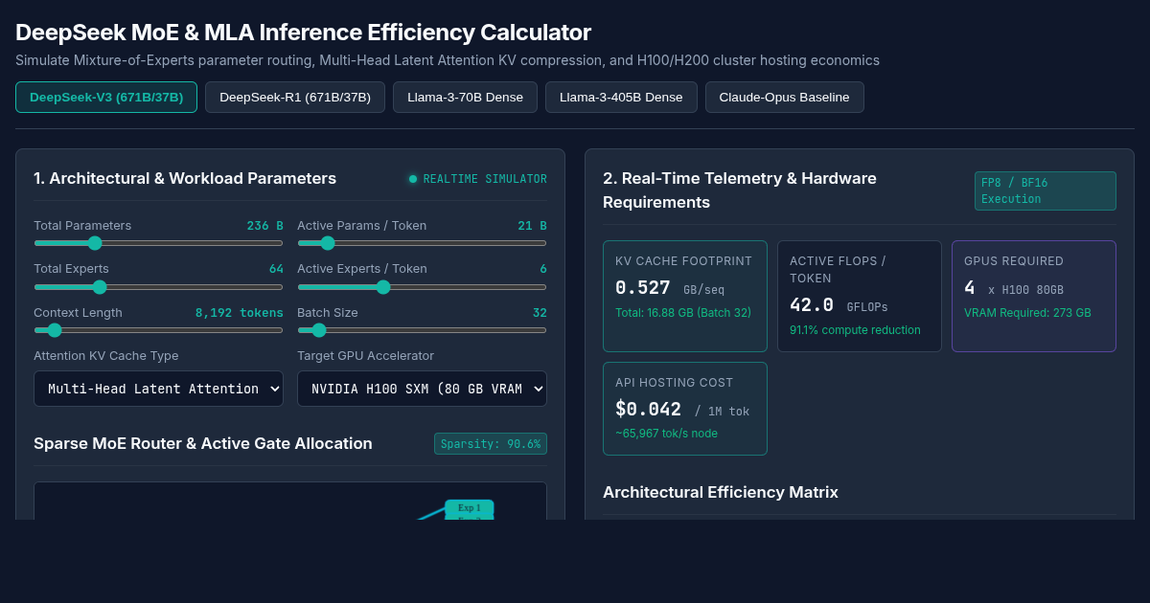Adjust the Context Length slider
This screenshot has width=1150, height=603.
158,330
